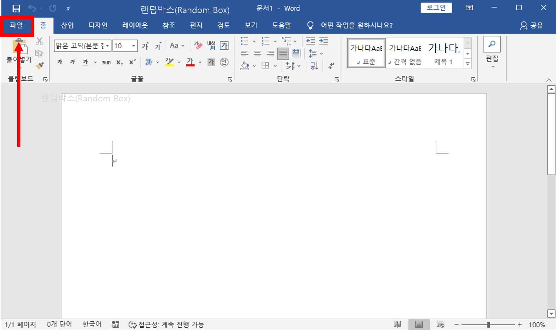Select the 간격 없음 style
This screenshot has height=330, width=556.
pyautogui.click(x=405, y=53)
